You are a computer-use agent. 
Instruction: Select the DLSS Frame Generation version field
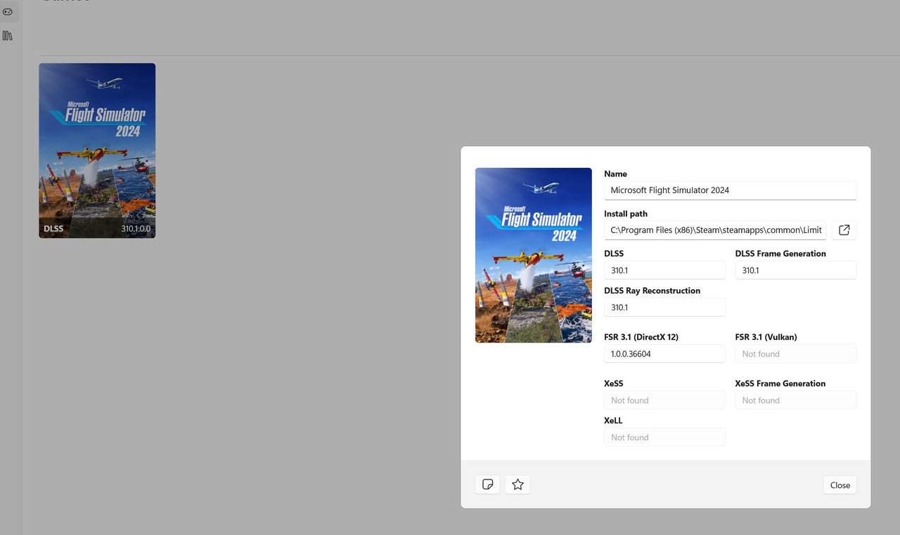point(796,270)
